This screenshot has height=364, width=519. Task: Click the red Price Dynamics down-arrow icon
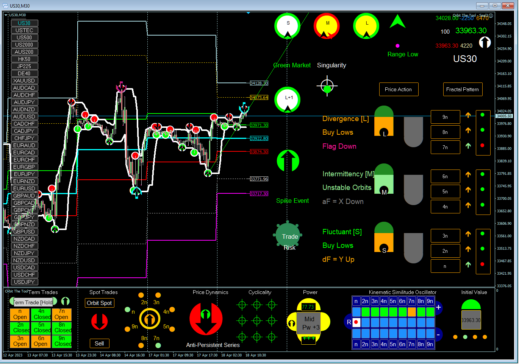point(206,319)
